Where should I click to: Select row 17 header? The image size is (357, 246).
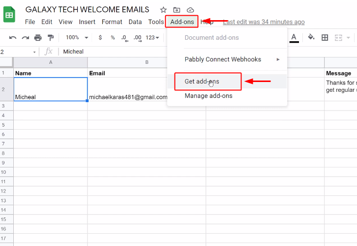[6, 238]
